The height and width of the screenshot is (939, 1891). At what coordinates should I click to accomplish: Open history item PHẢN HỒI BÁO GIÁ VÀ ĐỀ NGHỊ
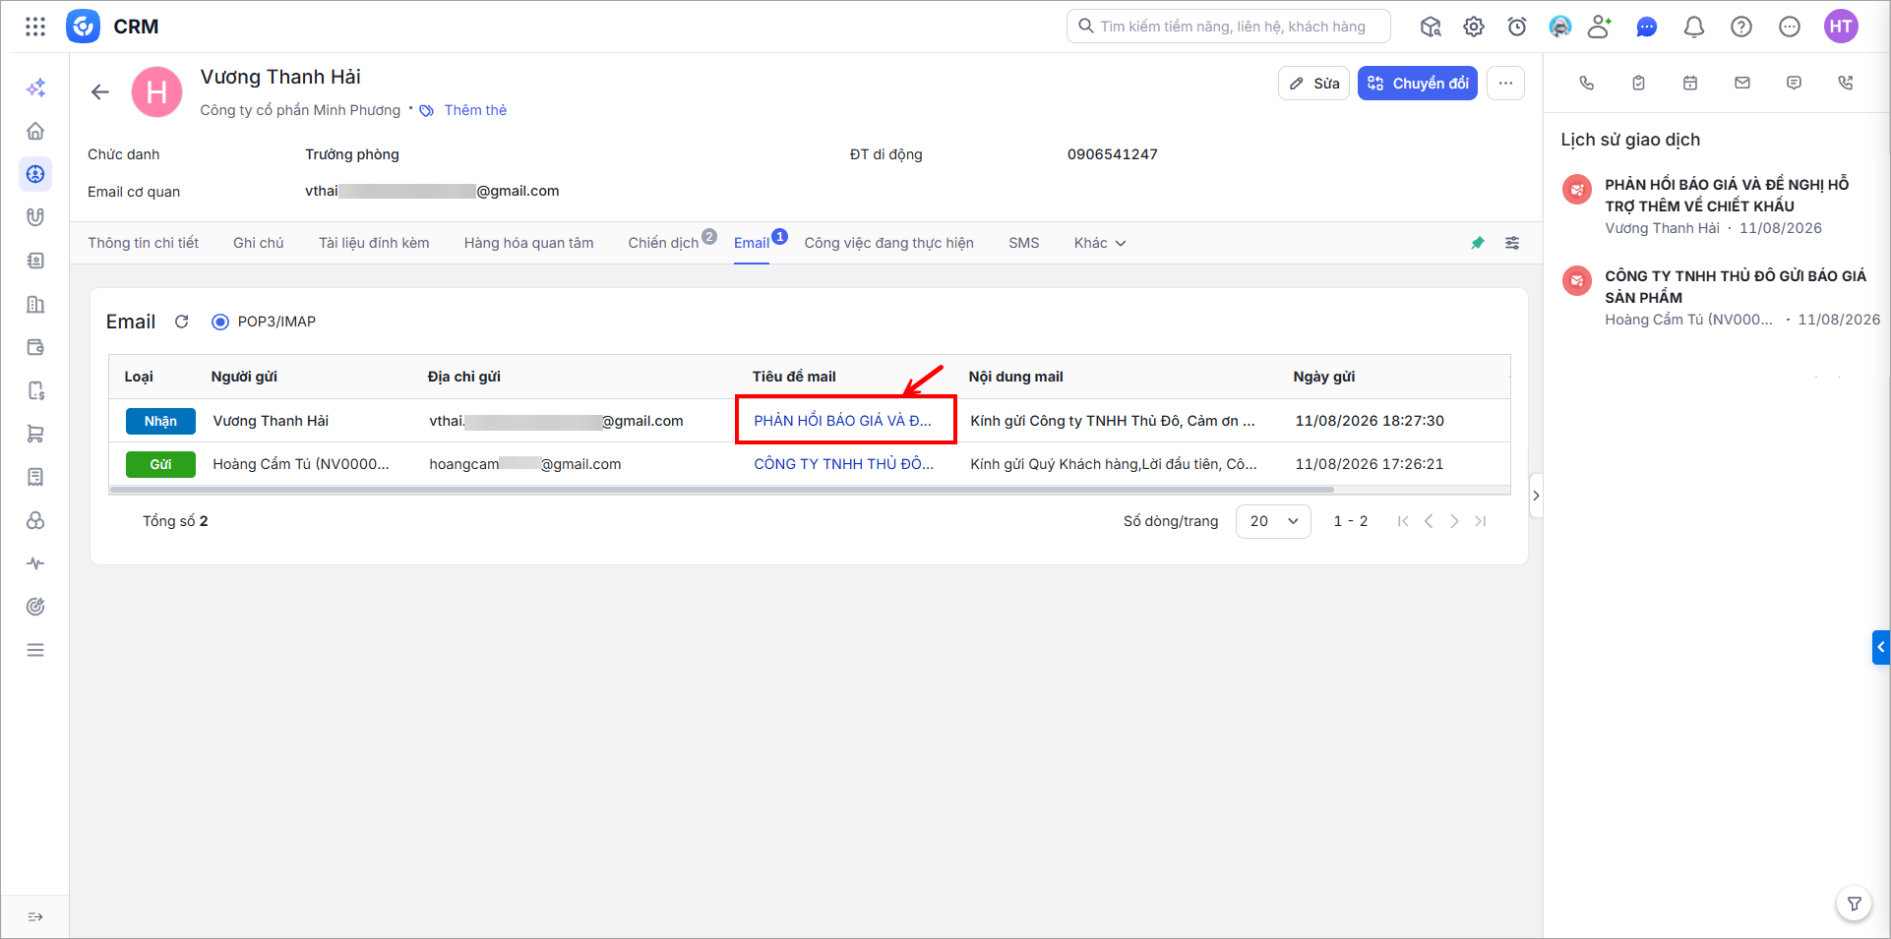(x=1727, y=195)
